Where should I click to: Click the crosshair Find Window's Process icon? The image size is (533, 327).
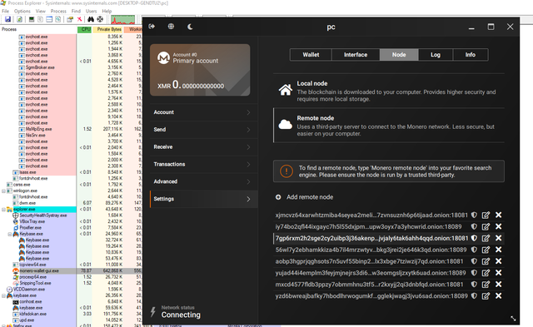100,19
